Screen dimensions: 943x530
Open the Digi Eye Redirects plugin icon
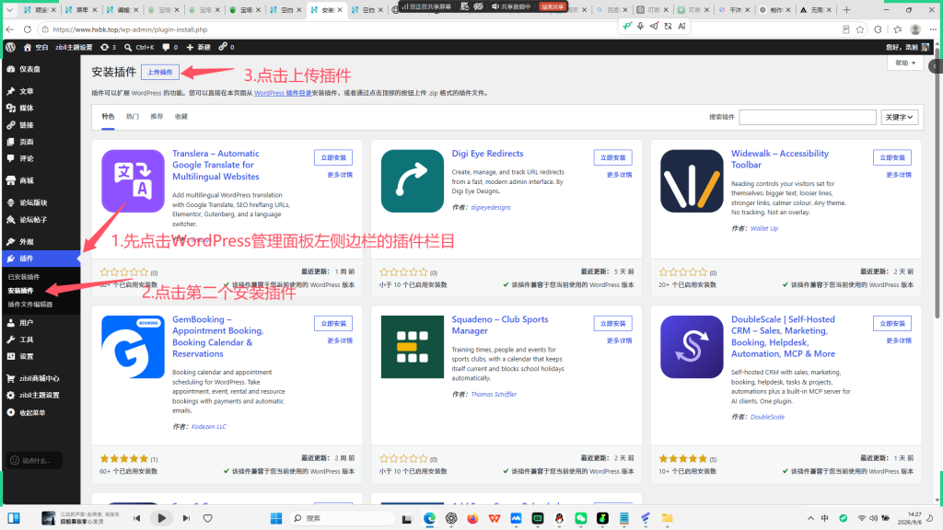pos(413,181)
